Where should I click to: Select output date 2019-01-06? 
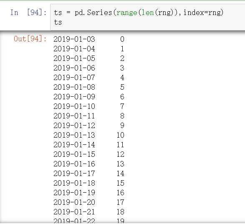coord(74,68)
